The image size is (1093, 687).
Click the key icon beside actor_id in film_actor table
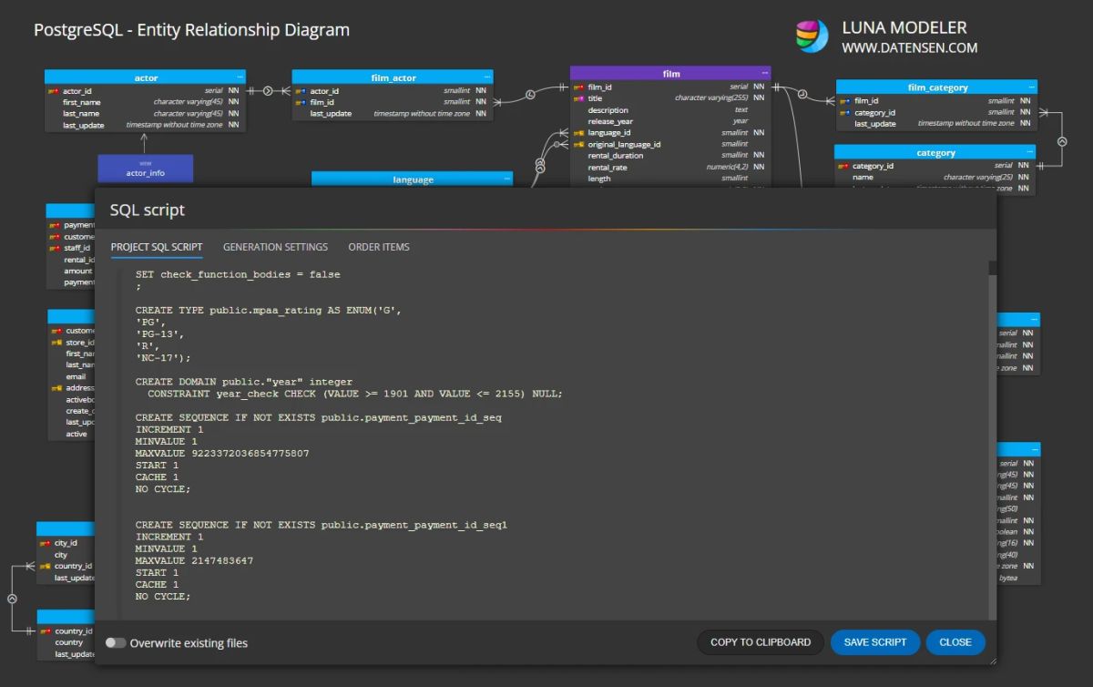[301, 91]
